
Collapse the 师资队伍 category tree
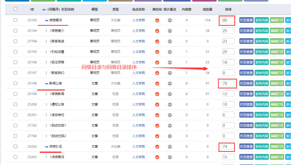(46, 146)
